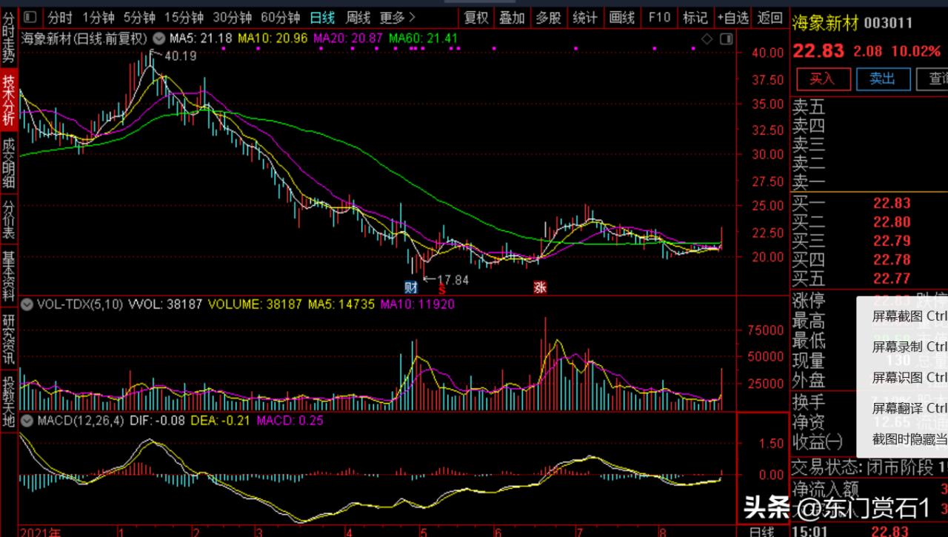Image resolution: width=948 pixels, height=537 pixels.
Task: Add stock via +自选 button
Action: (x=732, y=17)
